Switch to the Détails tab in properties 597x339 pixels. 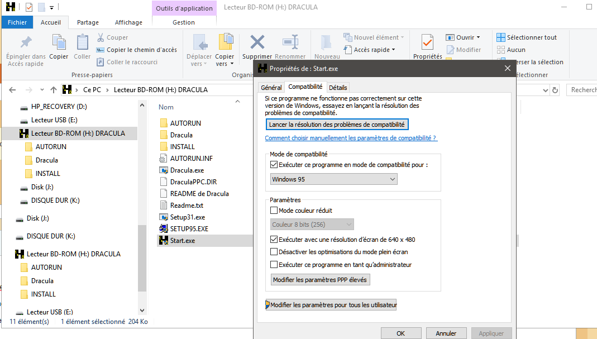[x=338, y=88]
